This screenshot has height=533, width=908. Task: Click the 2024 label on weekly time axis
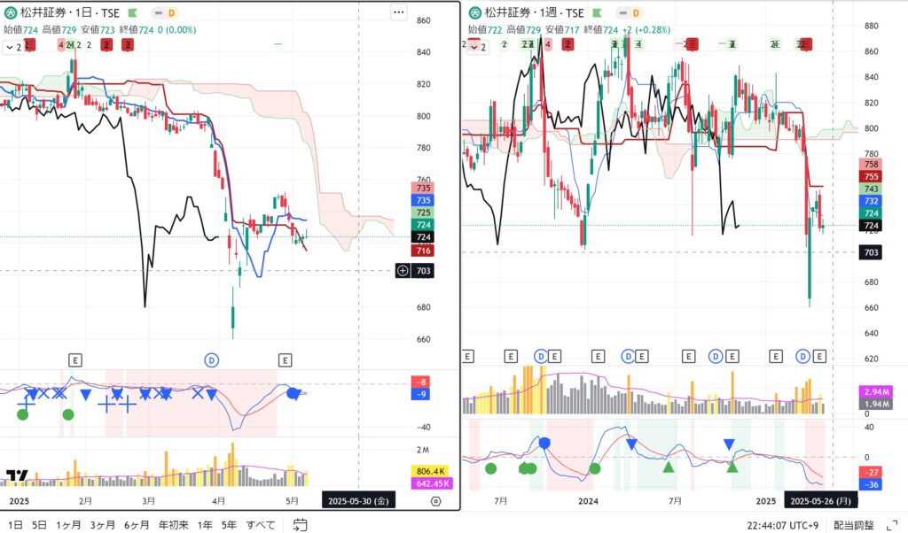click(x=589, y=500)
